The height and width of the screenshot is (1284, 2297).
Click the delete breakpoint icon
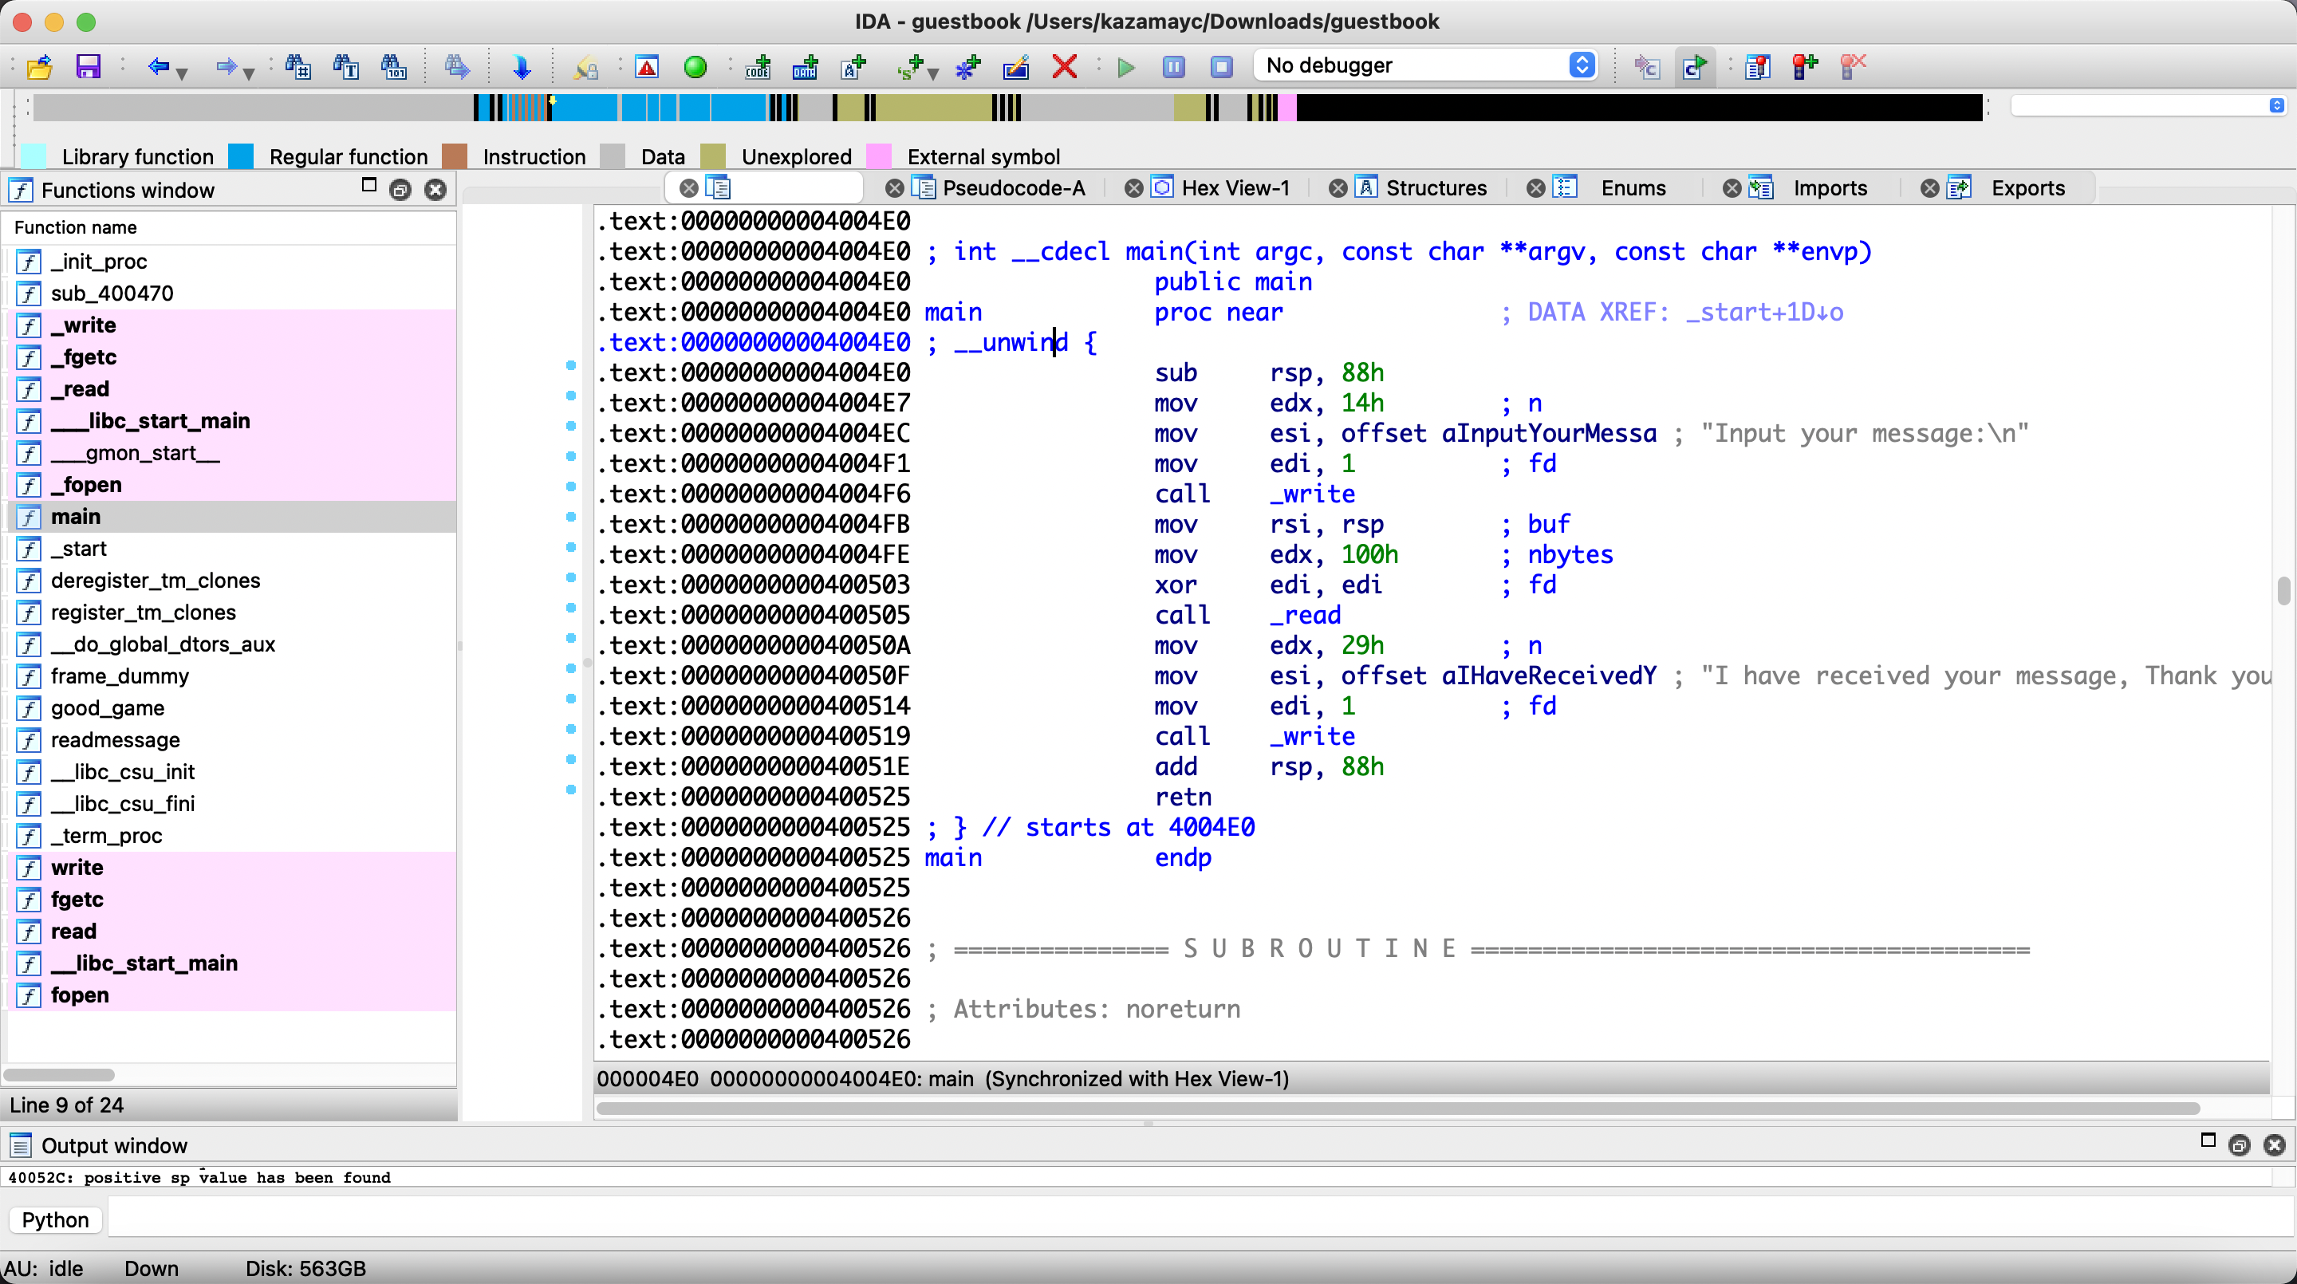pos(1854,66)
